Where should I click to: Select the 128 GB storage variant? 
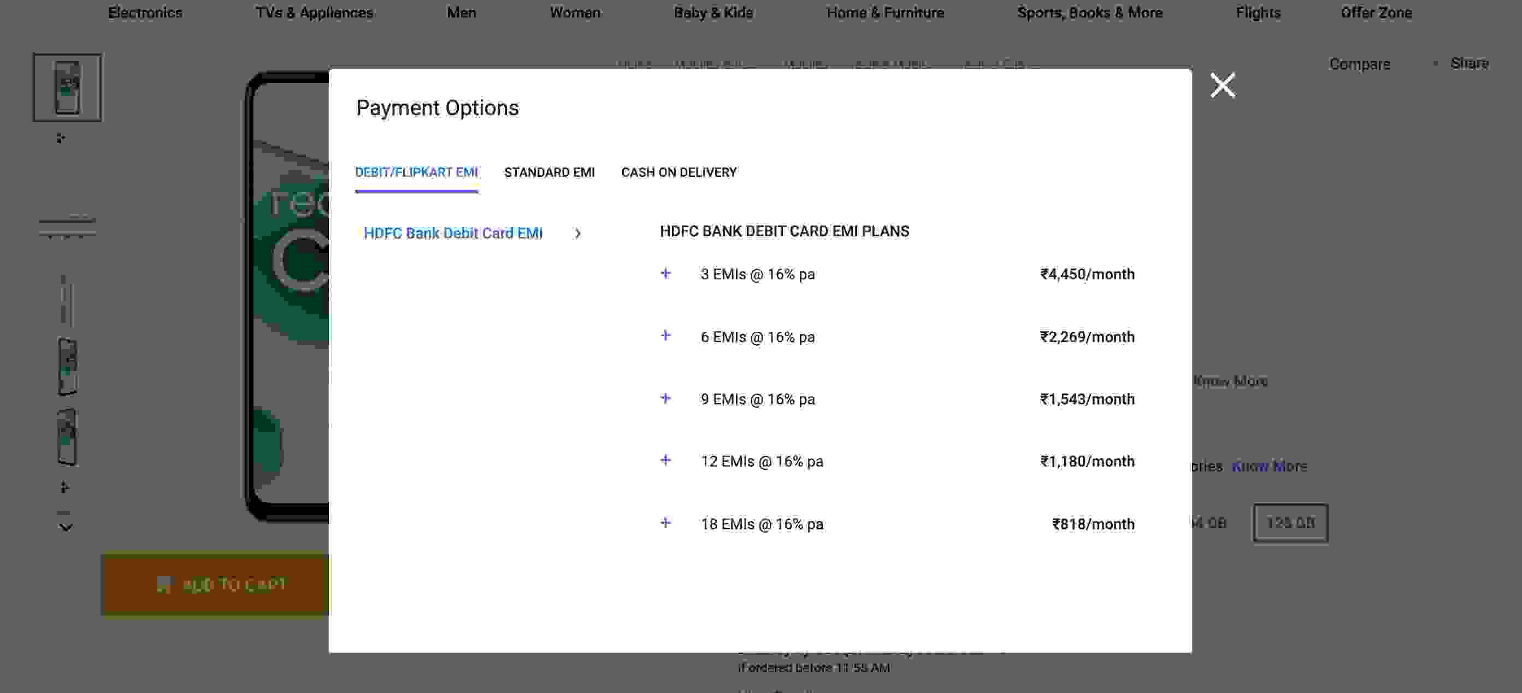[x=1290, y=522]
